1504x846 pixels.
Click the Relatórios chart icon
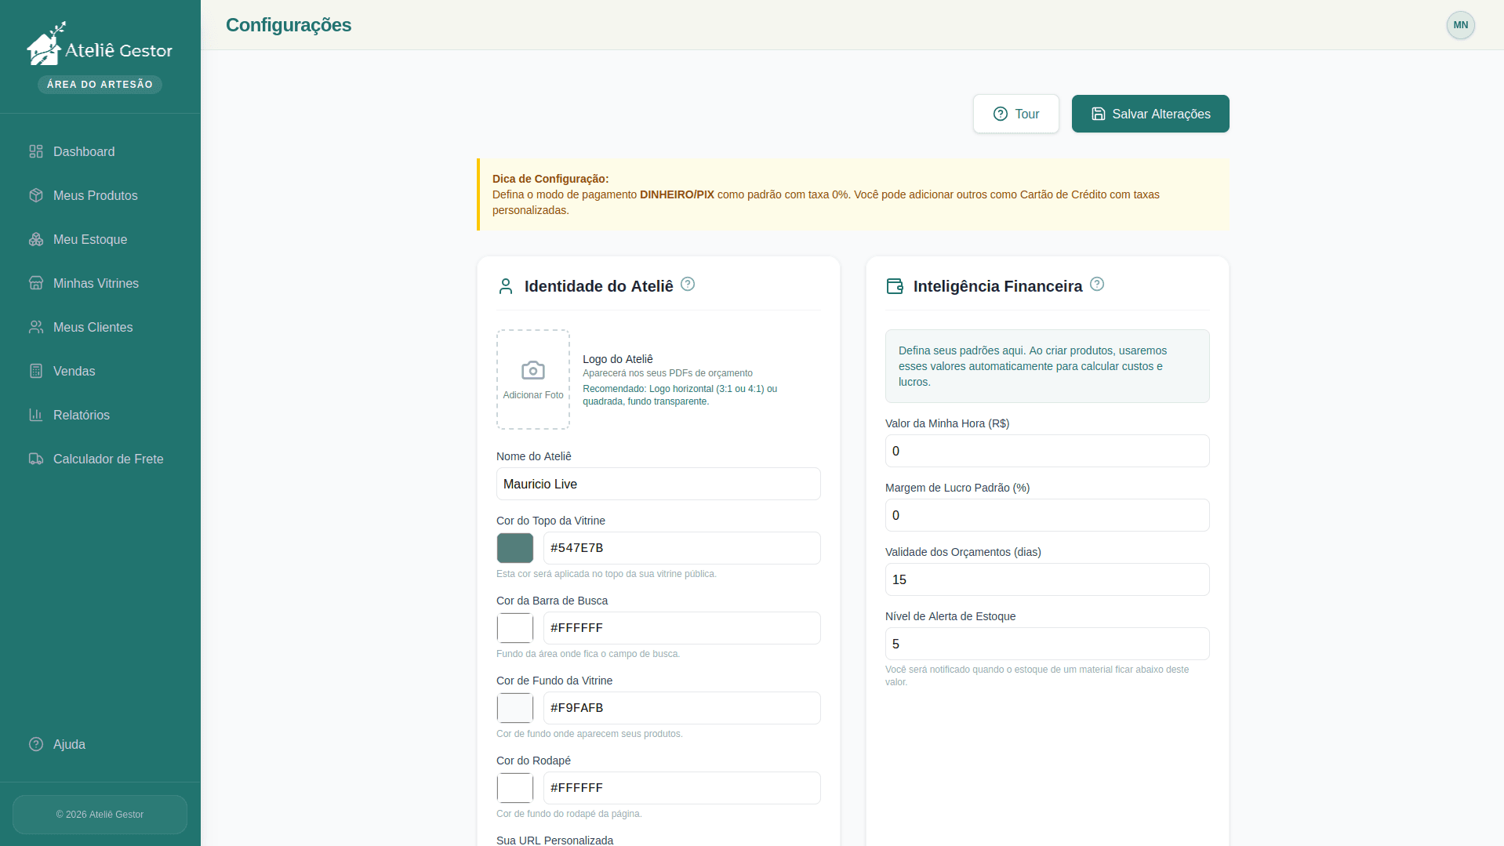pos(36,415)
